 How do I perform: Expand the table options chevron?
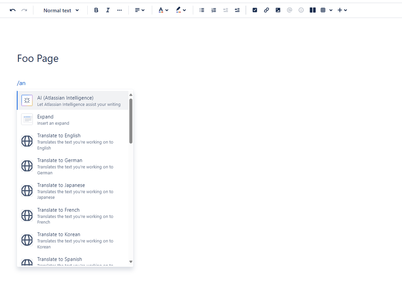(x=331, y=10)
